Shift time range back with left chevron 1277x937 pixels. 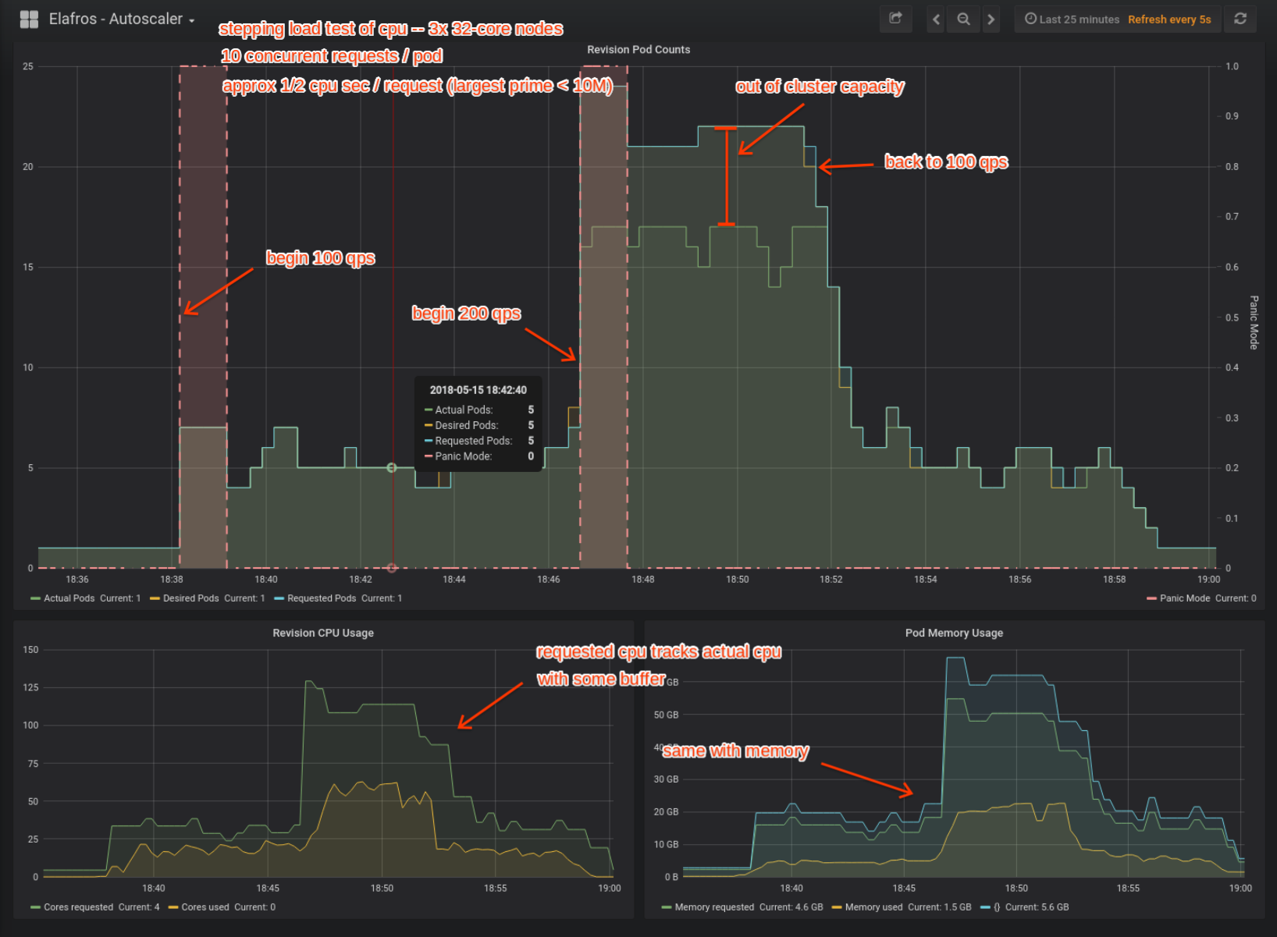point(937,20)
